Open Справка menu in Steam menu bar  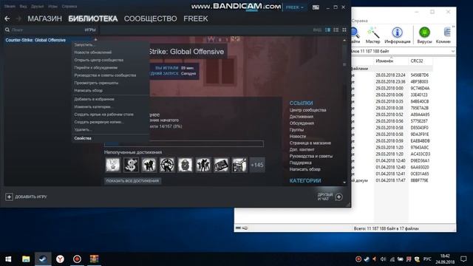click(x=69, y=6)
